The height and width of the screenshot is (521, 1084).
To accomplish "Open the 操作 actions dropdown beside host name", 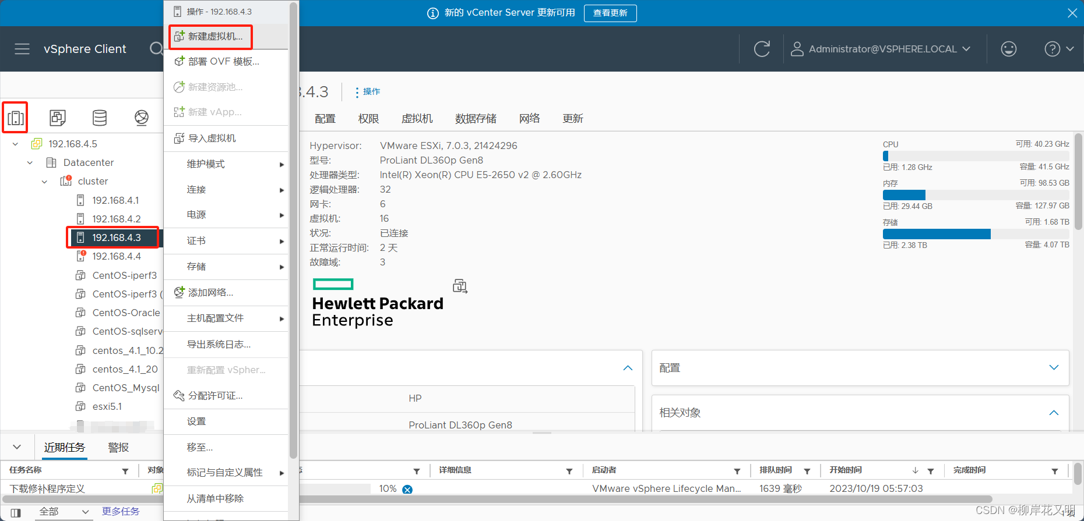I will pos(368,91).
